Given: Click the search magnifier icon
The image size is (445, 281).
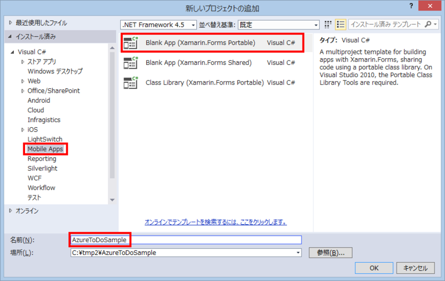Looking at the screenshot, I should point(428,24).
